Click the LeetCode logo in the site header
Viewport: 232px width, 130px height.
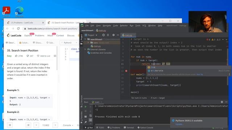tap(14, 35)
